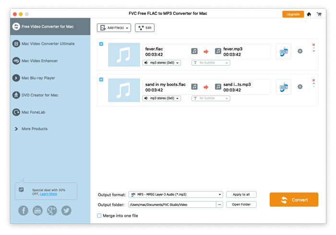The width and height of the screenshot is (336, 235).
Task: Open DVD Creator for Mac
Action: [x=50, y=95]
